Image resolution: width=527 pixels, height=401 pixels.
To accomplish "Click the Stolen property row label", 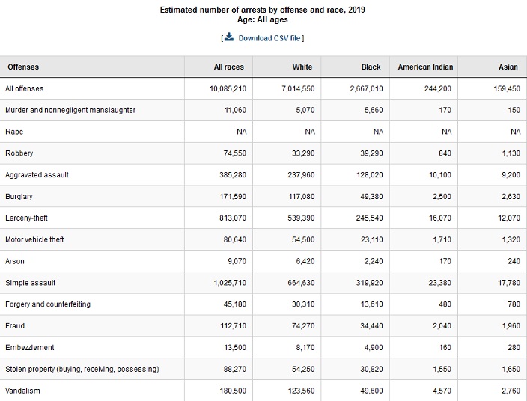I will (82, 370).
